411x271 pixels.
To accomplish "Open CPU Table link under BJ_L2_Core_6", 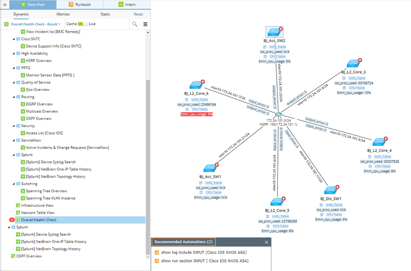I will [199, 109].
